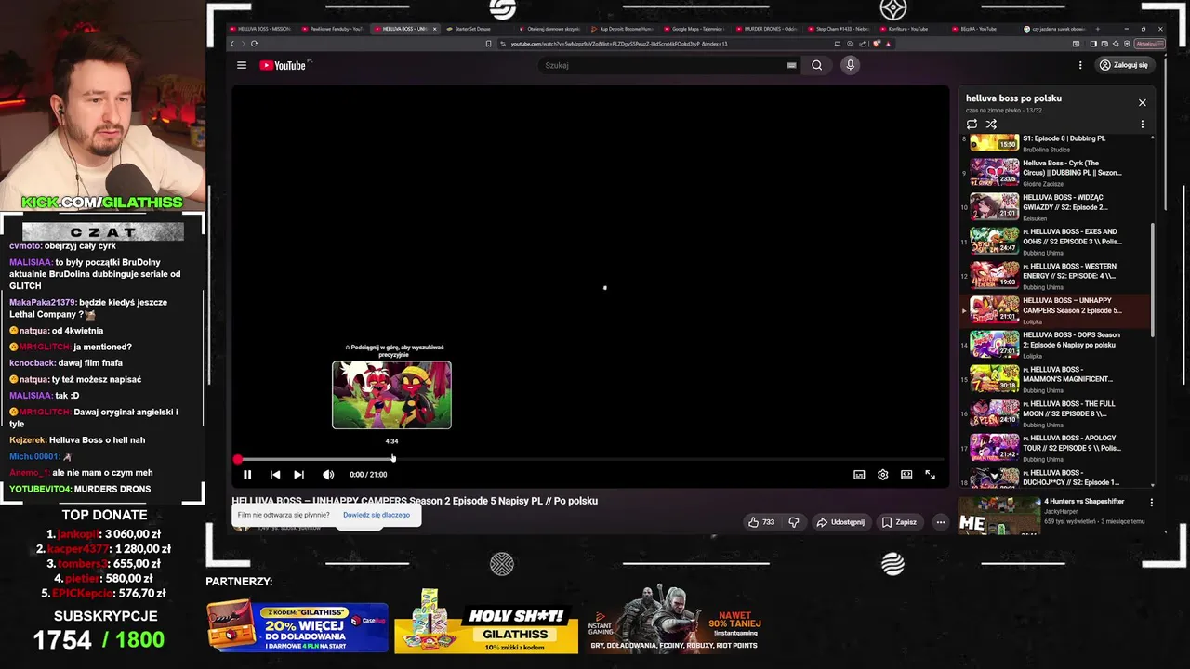Play 'HELLUVA BOSS - OOPS Season 2' item

point(1055,345)
